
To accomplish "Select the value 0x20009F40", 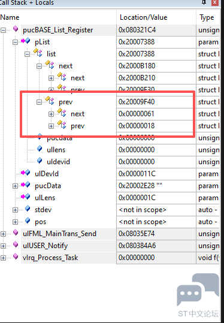I will tap(137, 102).
